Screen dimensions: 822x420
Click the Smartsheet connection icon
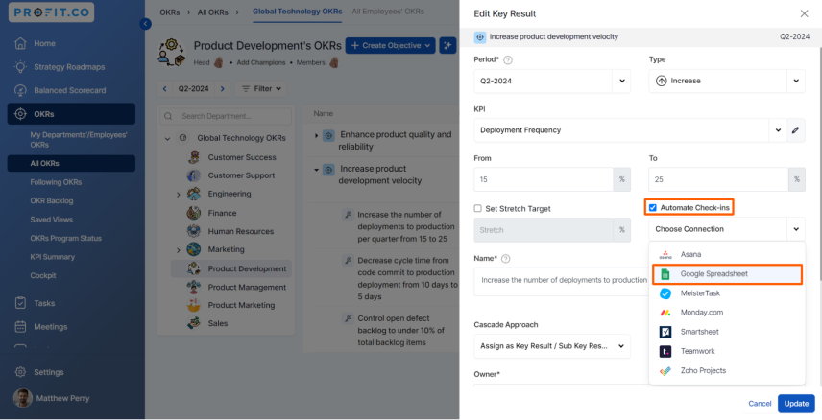click(x=665, y=332)
